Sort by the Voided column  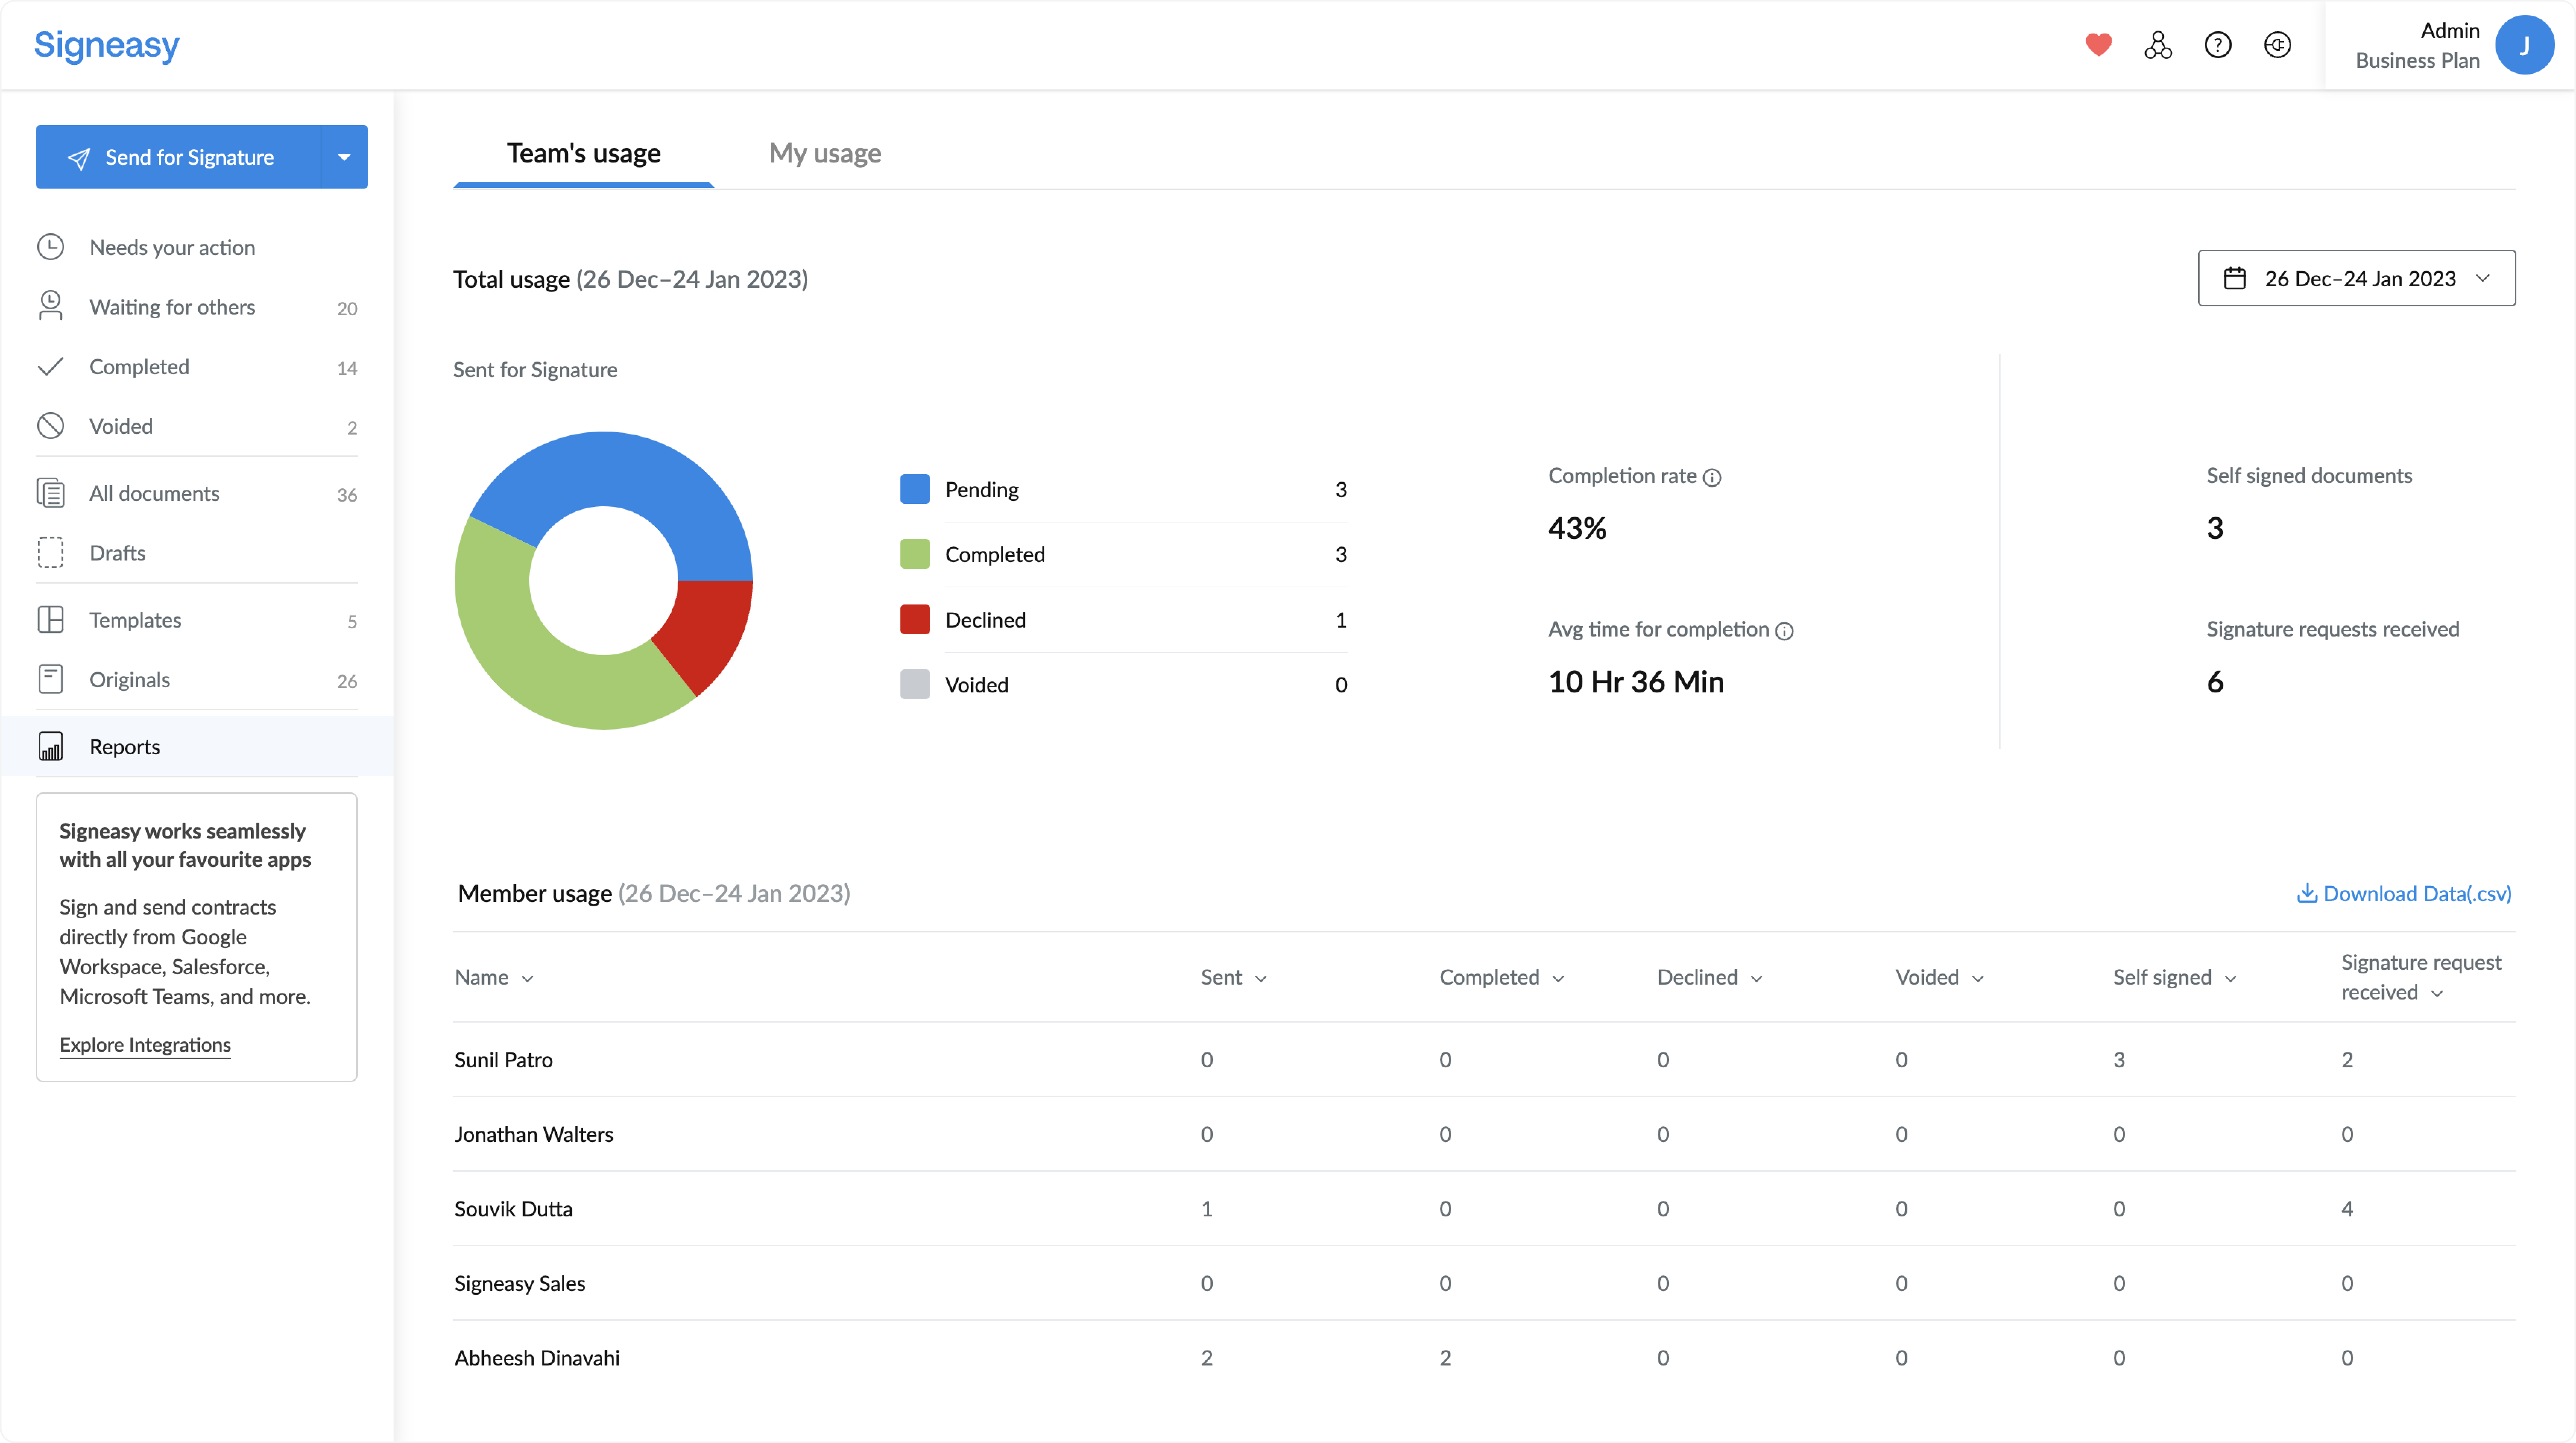coord(1939,978)
